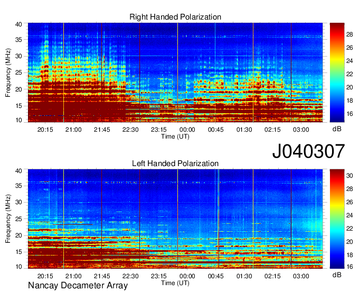Click the 02:15 time tick on Left Handed plot
Screen dimensions: 359x292
click(x=272, y=276)
